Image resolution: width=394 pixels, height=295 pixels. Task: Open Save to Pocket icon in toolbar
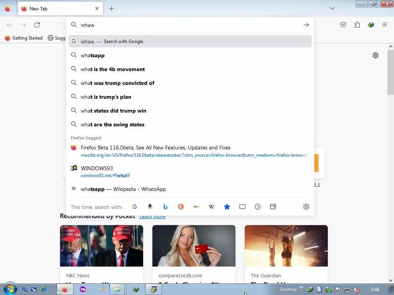pos(343,25)
